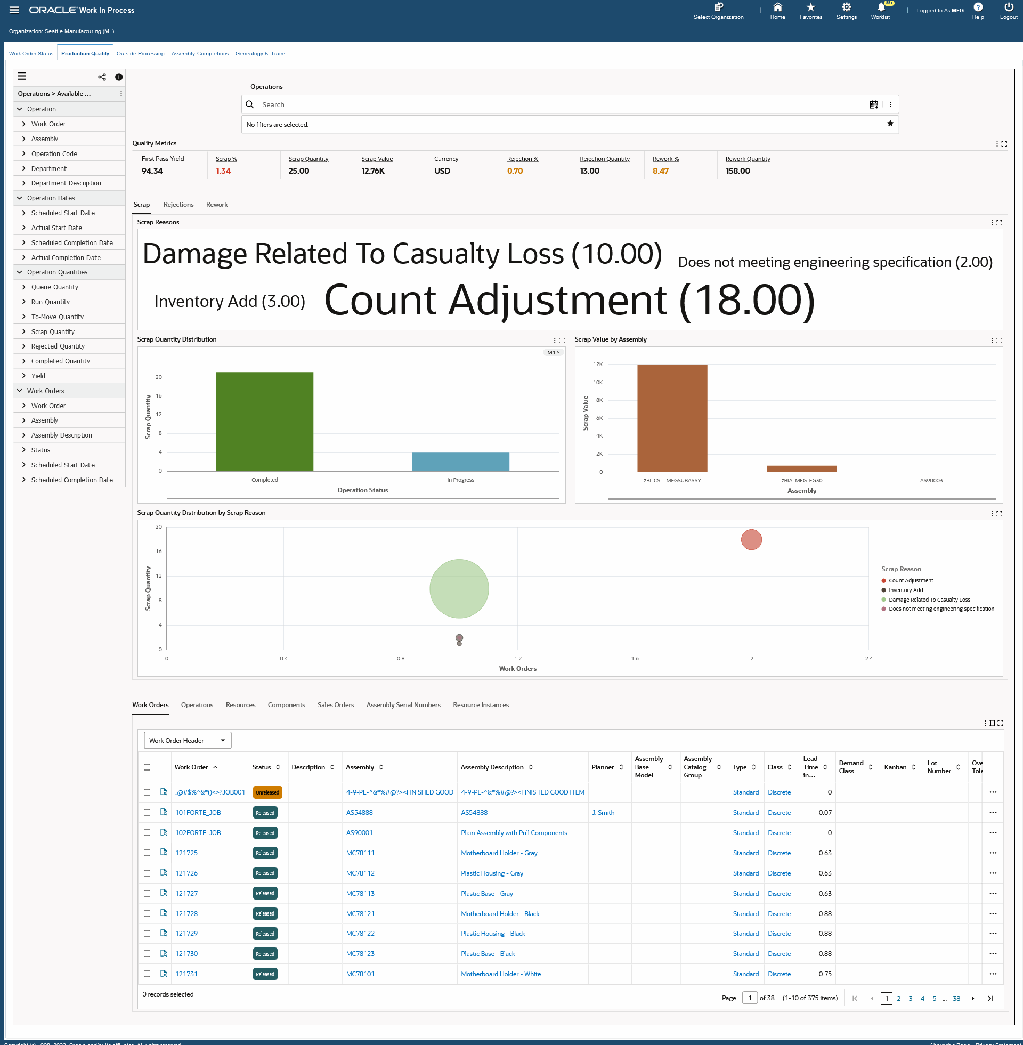Open the Worklist bell icon
Viewport: 1023px width, 1045px height.
point(881,7)
